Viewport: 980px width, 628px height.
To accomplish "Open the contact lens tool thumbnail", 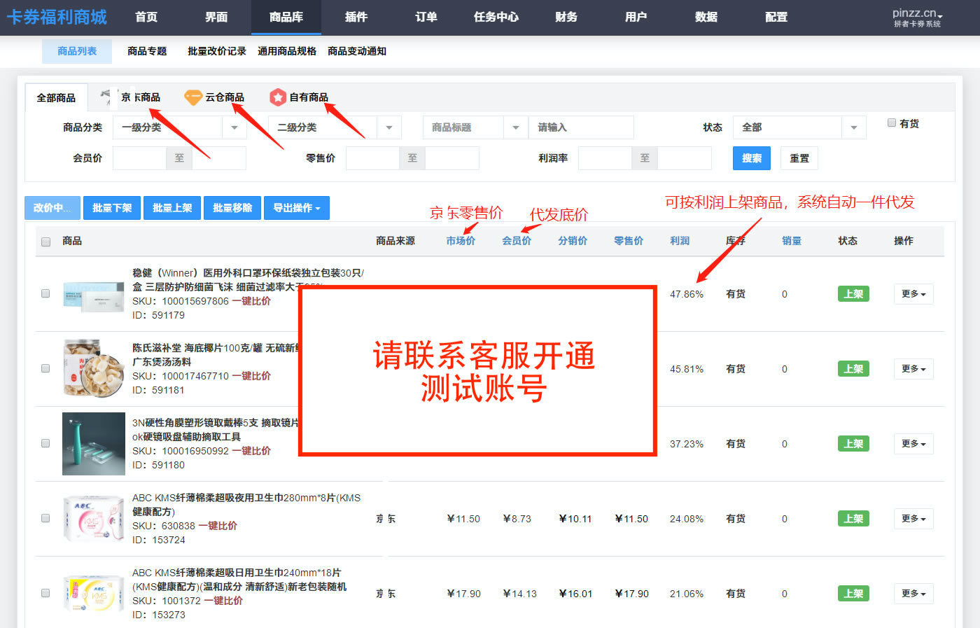I will [x=93, y=444].
